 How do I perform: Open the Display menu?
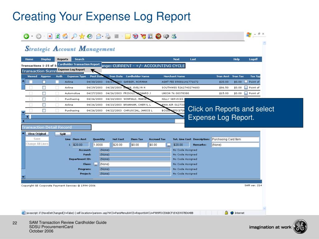[x=46, y=59]
